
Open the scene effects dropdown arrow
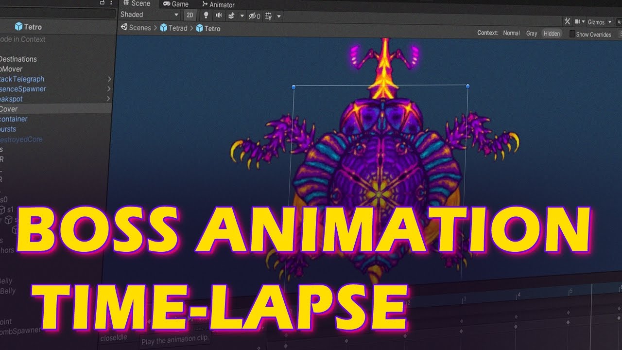click(242, 16)
